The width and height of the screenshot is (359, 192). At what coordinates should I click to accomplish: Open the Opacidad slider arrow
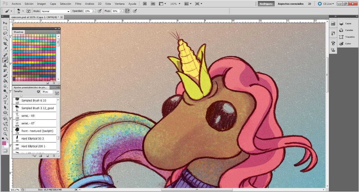94,11
